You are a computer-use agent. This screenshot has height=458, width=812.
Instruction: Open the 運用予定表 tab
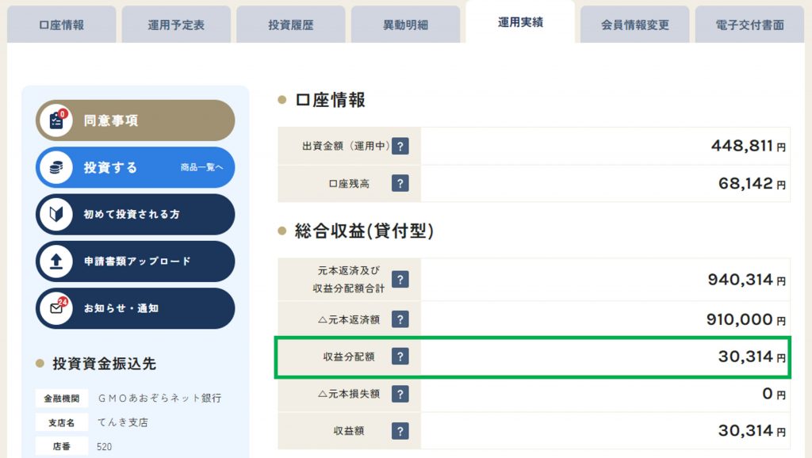pos(176,25)
